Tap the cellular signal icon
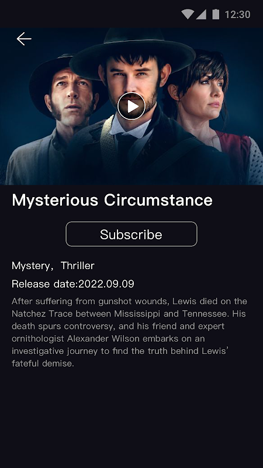 [201, 14]
